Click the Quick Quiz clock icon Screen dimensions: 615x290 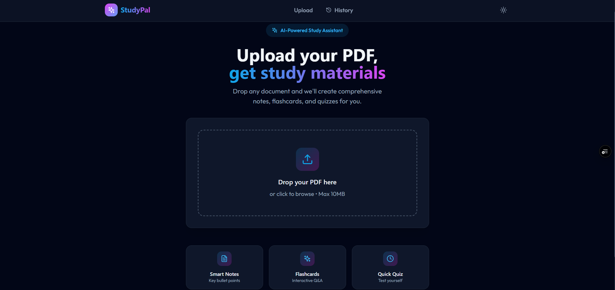390,259
